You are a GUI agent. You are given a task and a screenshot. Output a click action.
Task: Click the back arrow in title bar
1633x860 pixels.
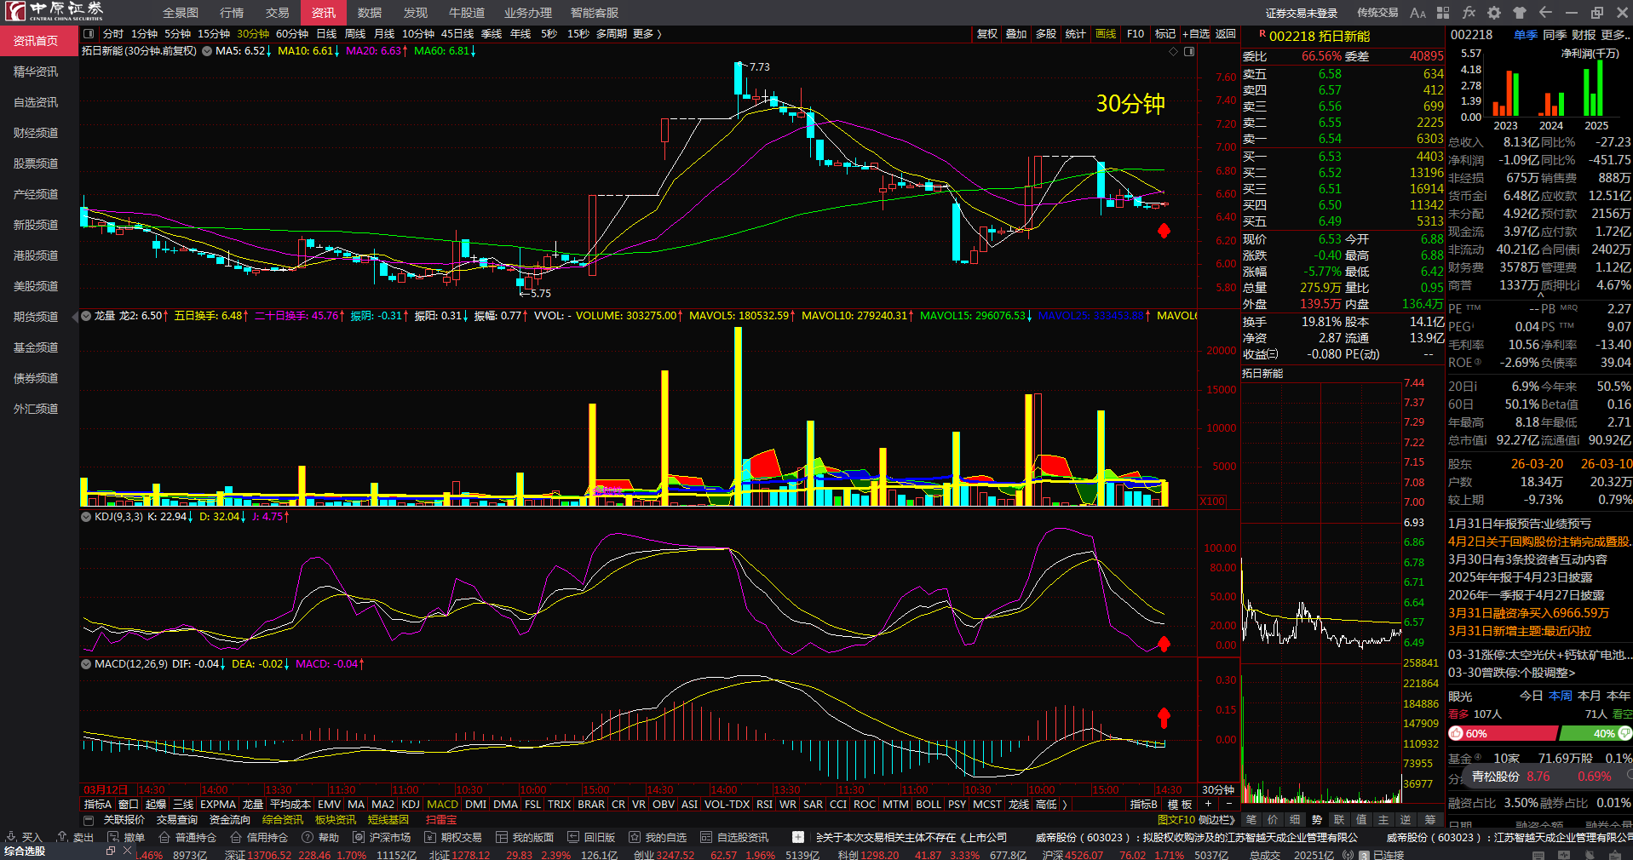(1545, 13)
